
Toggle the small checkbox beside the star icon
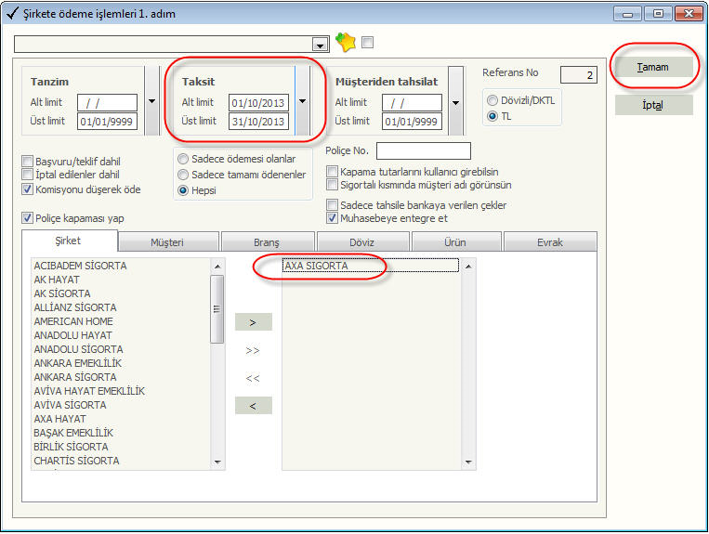pos(367,43)
